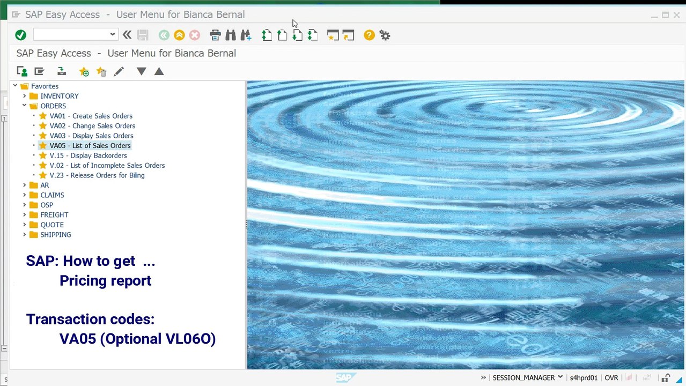Select VA03 - Display Sales Orders
The height and width of the screenshot is (386, 686).
click(92, 136)
